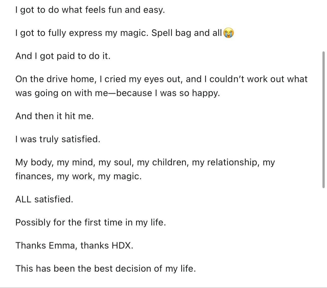Click the crying face emoji
This screenshot has width=327, height=288.
click(228, 33)
